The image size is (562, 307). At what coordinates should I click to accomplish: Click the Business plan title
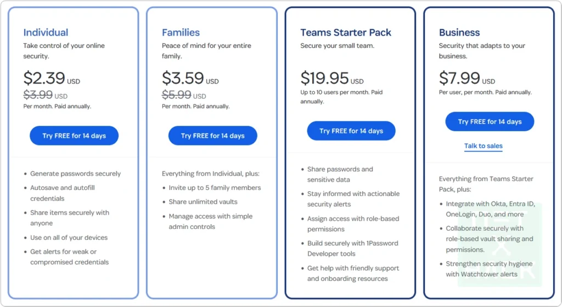click(x=459, y=32)
